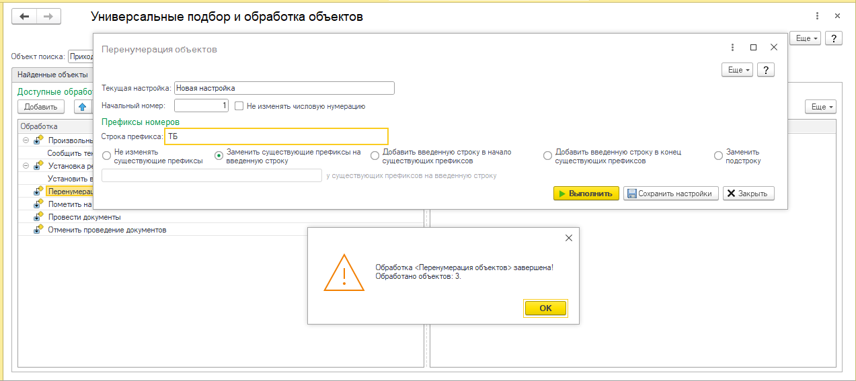Viewport: 856px width, 381px height.
Task: Collapse the Установка tree group
Action: click(26, 165)
